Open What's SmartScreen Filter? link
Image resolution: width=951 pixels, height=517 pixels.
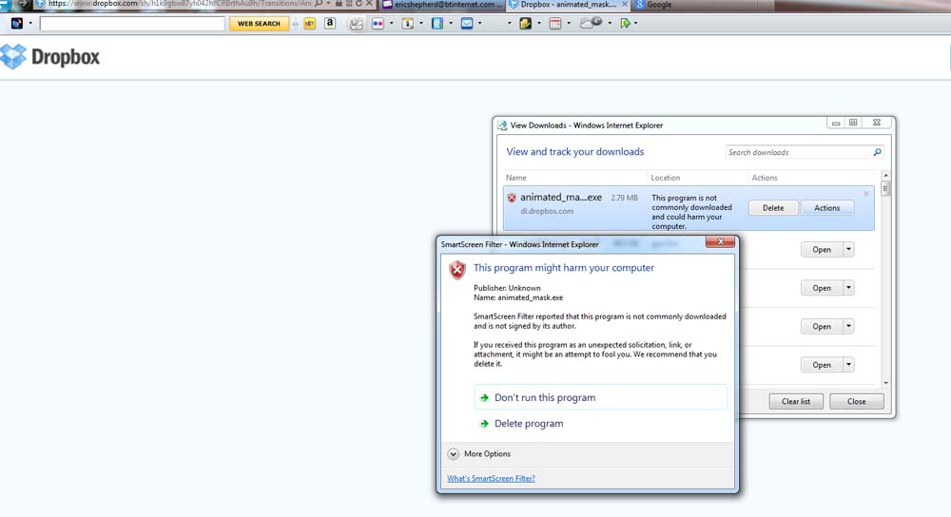click(492, 478)
